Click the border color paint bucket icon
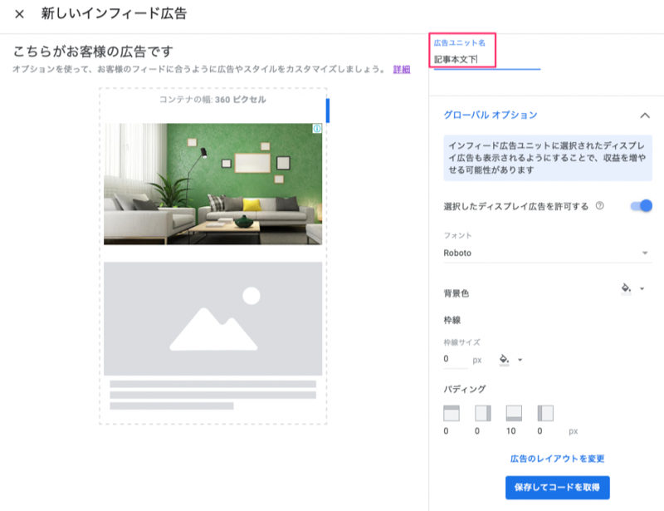 tap(504, 360)
